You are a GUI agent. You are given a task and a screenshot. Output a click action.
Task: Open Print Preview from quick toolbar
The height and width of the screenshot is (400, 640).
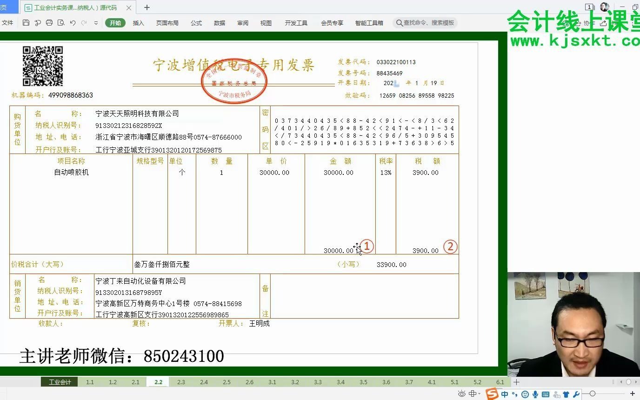[x=61, y=23]
